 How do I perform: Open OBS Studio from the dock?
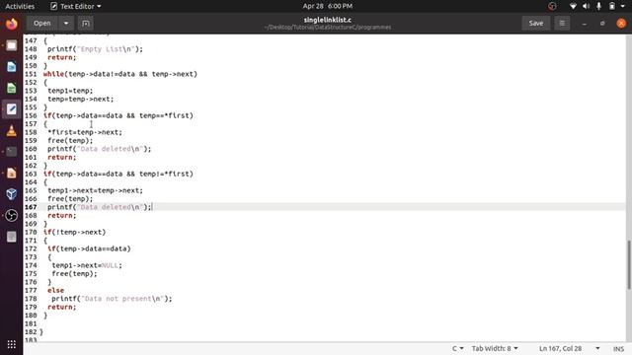pos(11,215)
